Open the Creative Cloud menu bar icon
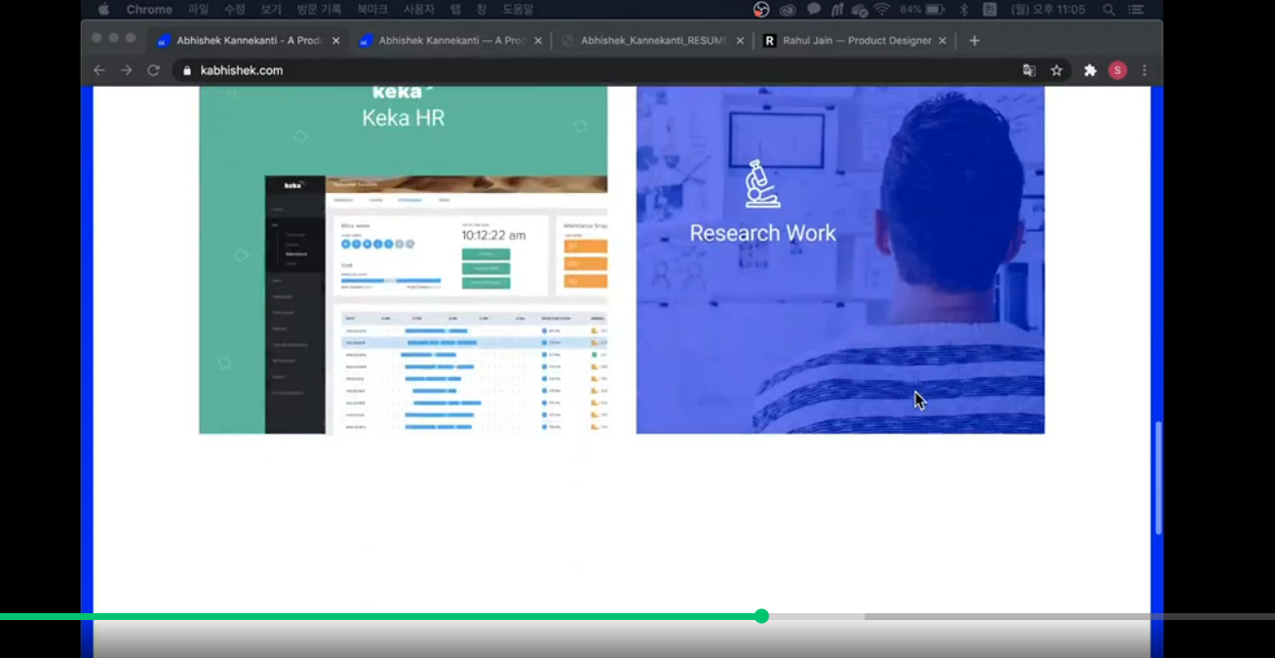Viewport: 1275px width, 658px height. [x=788, y=10]
